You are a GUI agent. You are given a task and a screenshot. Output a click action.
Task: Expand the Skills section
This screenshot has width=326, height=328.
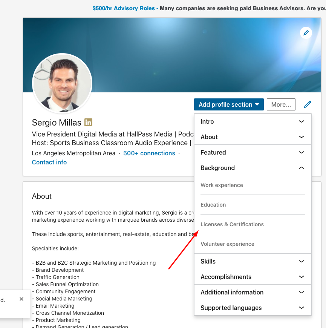[253, 261]
